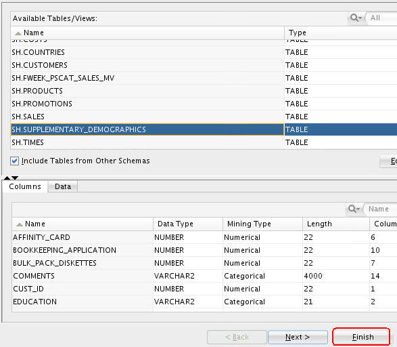The image size is (397, 347).
Task: Select the EDUCATION column row
Action: tap(204, 302)
